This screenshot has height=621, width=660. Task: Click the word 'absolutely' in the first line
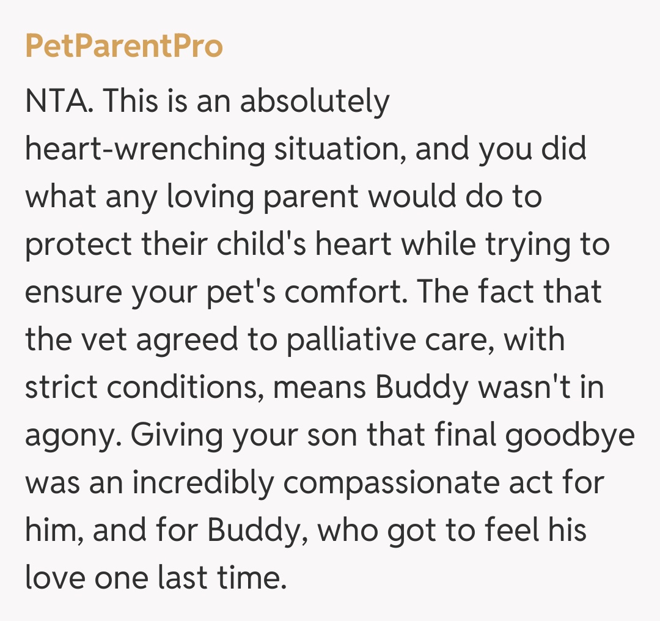pos(314,101)
